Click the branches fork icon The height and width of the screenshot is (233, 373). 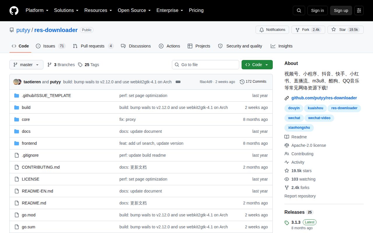click(x=50, y=65)
